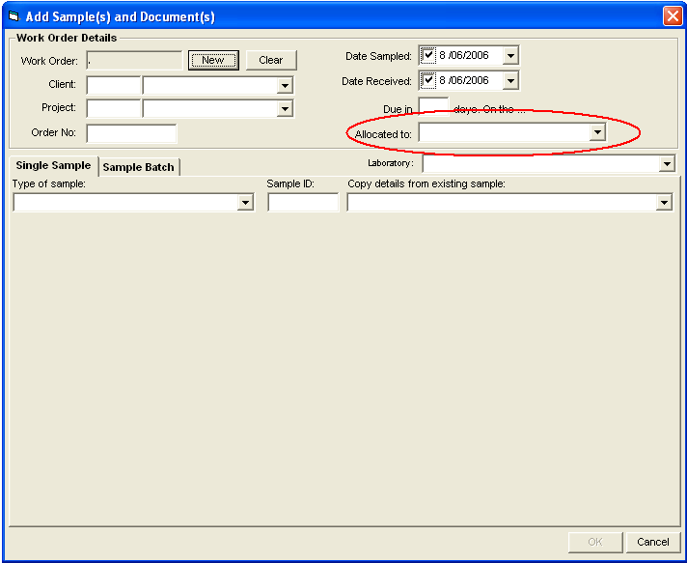Open the Date Received calendar dropdown

(x=510, y=81)
